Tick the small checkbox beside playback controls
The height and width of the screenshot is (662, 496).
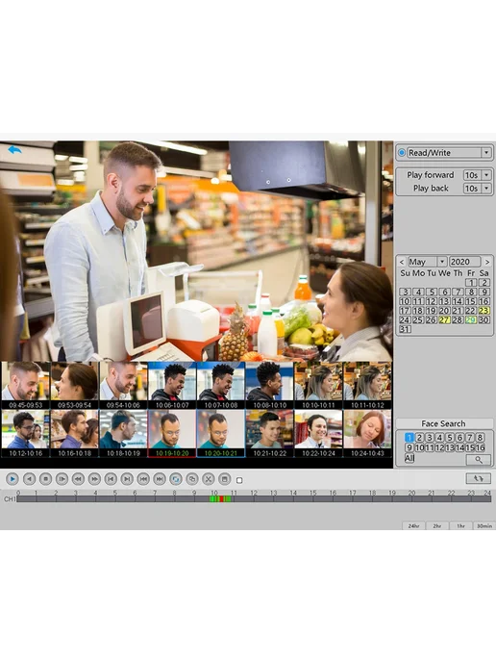coord(239,480)
